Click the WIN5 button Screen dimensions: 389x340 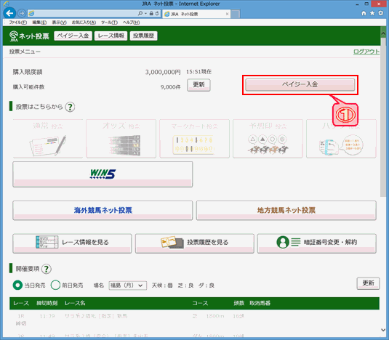[103, 174]
